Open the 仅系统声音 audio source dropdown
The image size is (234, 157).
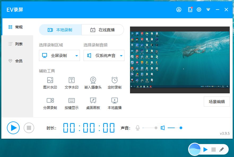tap(104, 55)
